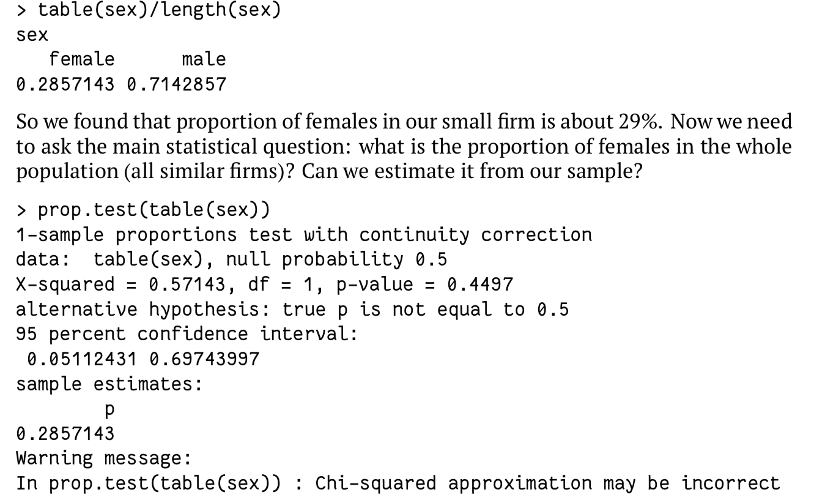The image size is (833, 503).
Task: Click the "df = 1" text
Action: pyautogui.click(x=282, y=285)
